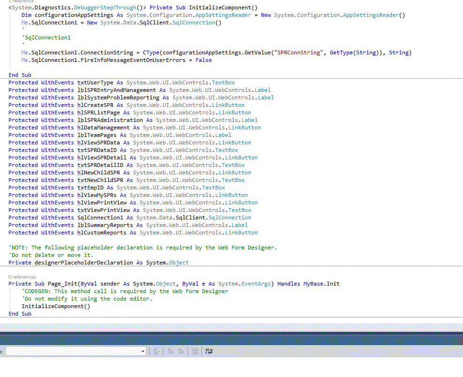Image resolution: width=463 pixels, height=377 pixels.
Task: Click the configurationAppSettings variable in Dim line
Action: (x=74, y=15)
